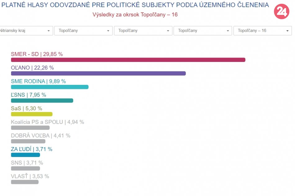
Task: Click the SNS grey bar
Action: click(25, 168)
